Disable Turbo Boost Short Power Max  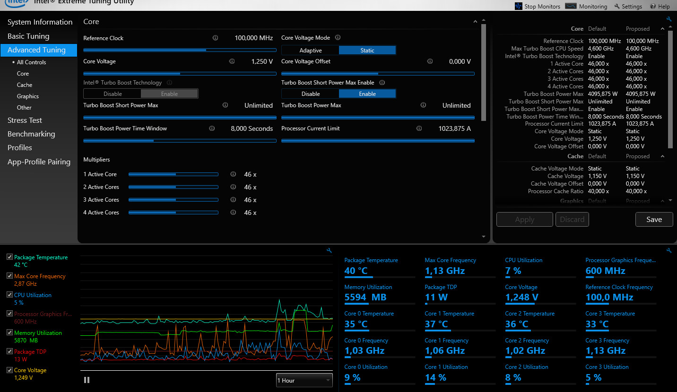point(311,94)
